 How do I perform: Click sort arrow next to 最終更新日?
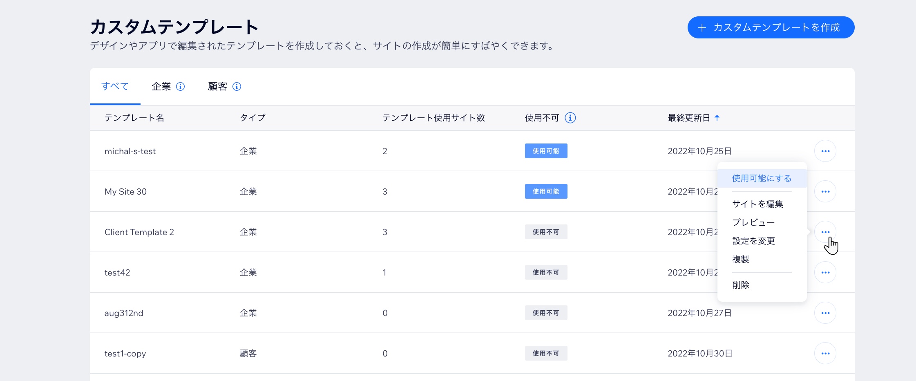point(717,118)
